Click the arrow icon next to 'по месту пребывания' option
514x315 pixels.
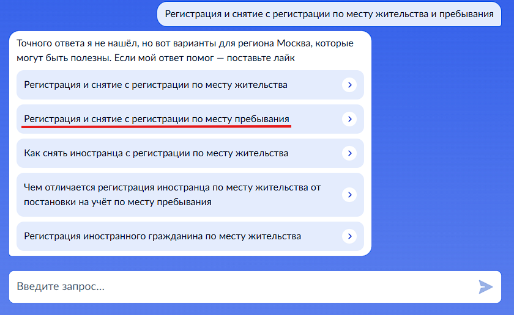coord(349,119)
